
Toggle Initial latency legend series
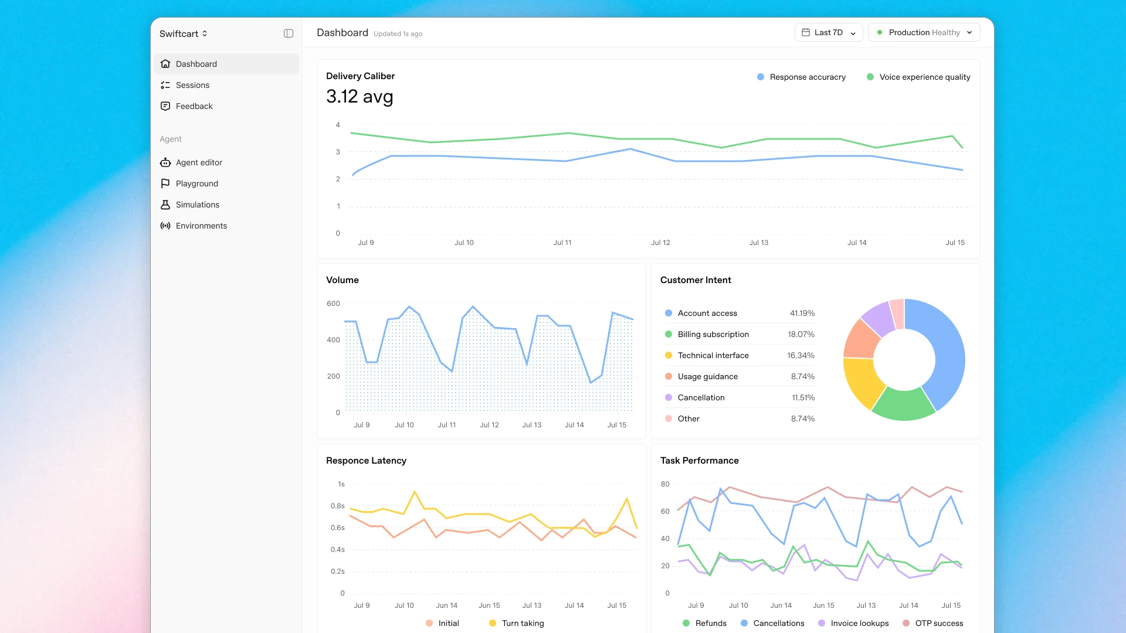(x=442, y=623)
